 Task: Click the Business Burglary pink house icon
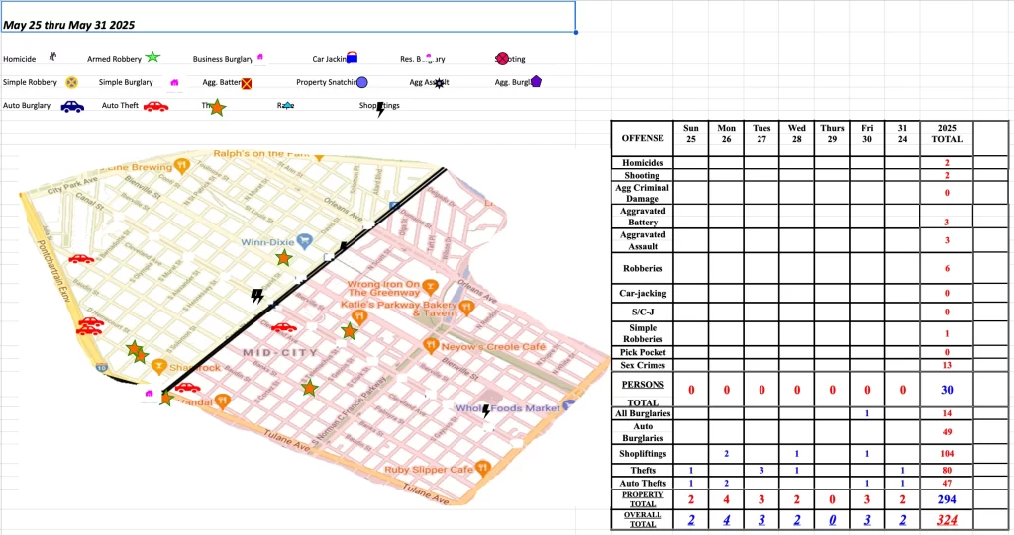click(260, 57)
